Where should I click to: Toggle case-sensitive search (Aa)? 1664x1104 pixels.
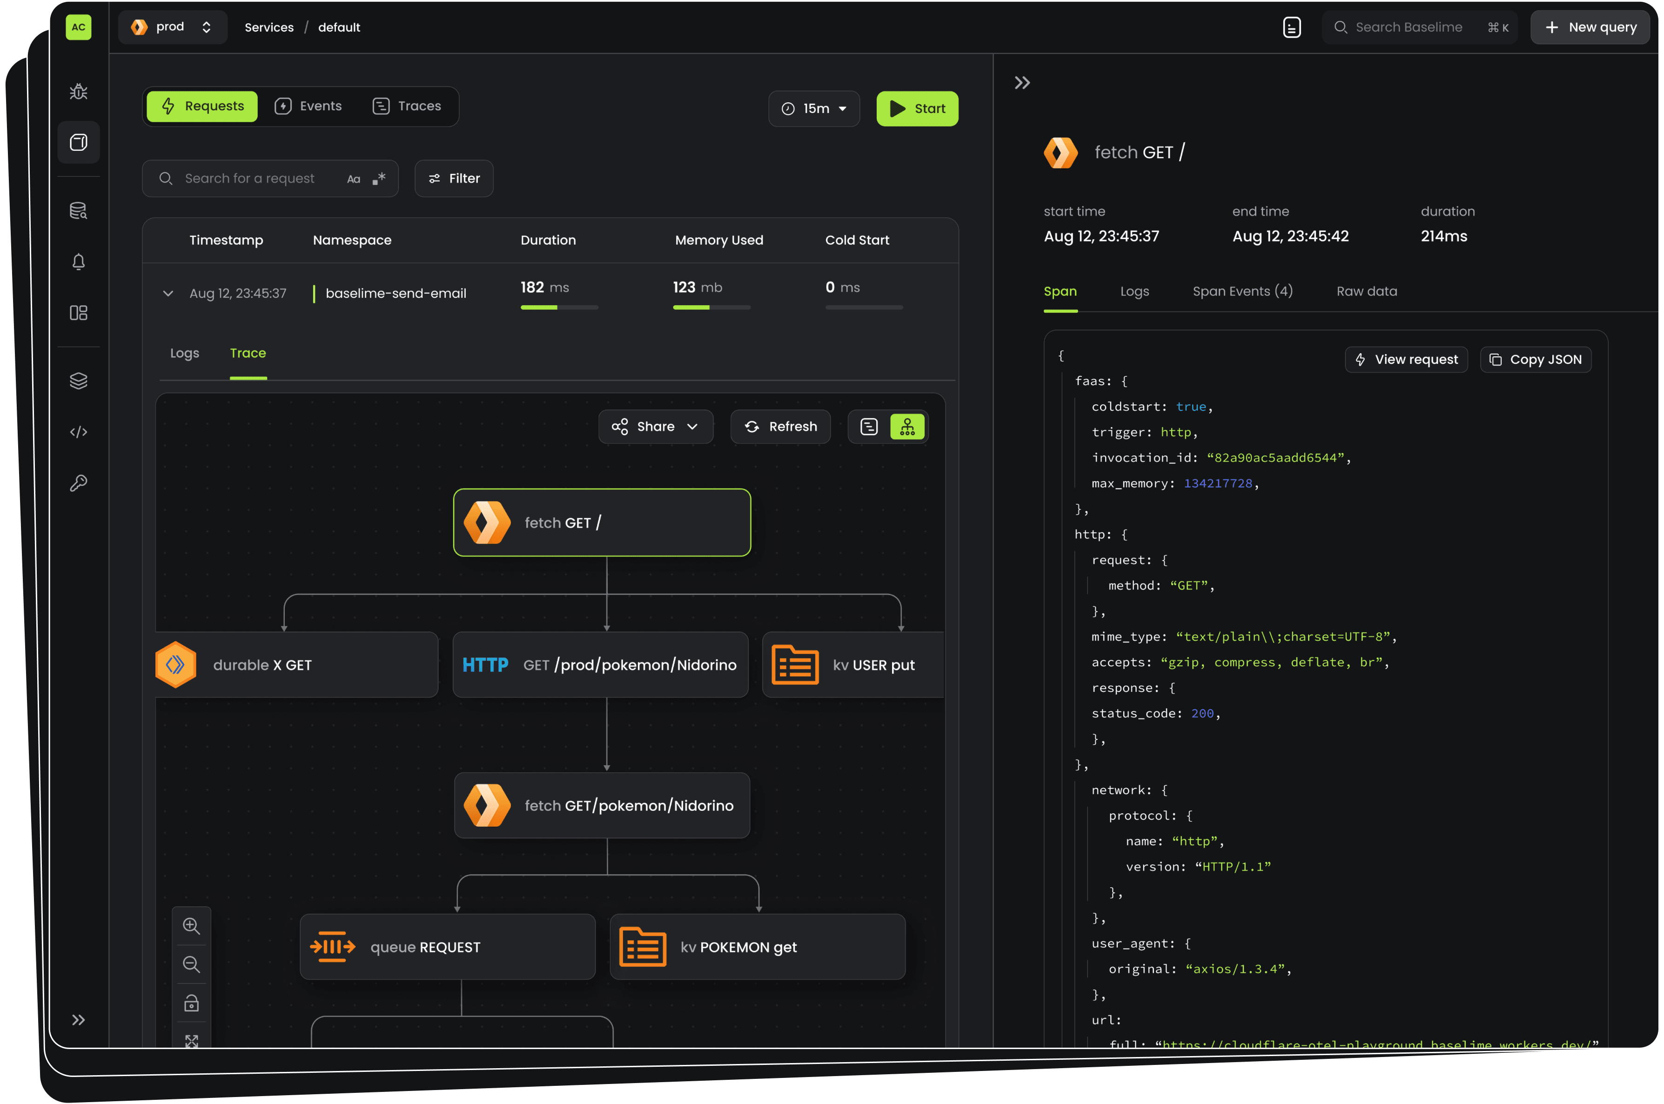tap(354, 179)
